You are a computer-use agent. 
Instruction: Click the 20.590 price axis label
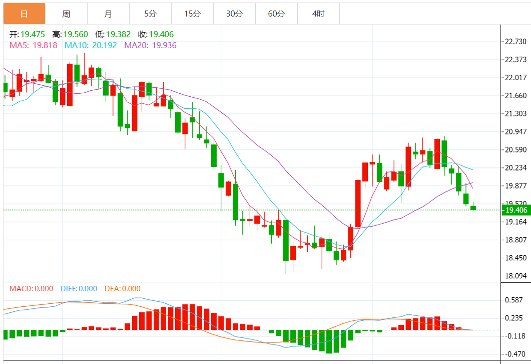516,149
